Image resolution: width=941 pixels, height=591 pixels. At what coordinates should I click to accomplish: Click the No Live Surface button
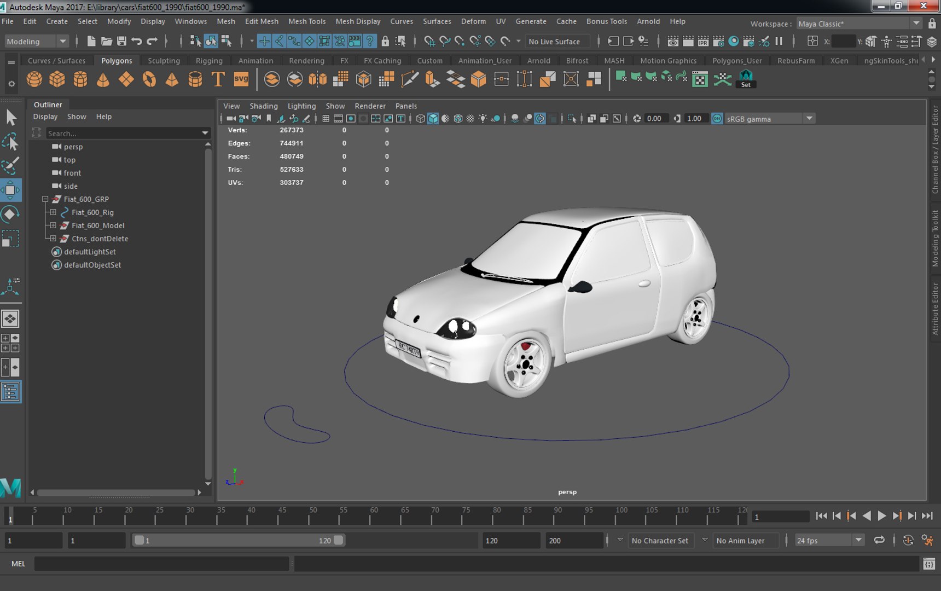point(557,42)
